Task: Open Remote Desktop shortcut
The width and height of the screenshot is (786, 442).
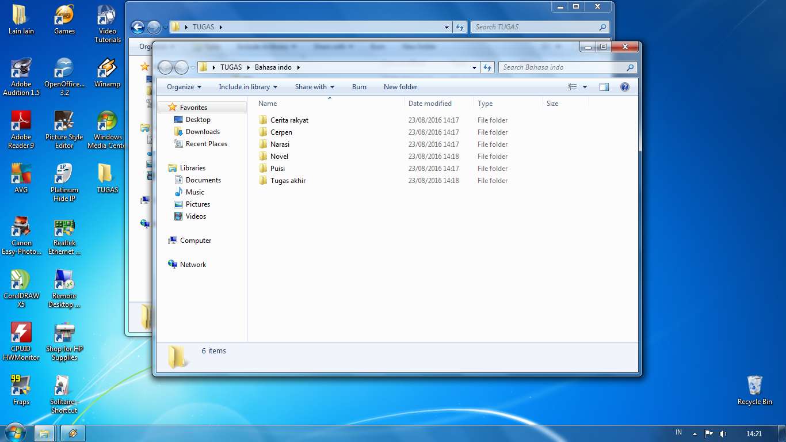Action: pyautogui.click(x=64, y=288)
